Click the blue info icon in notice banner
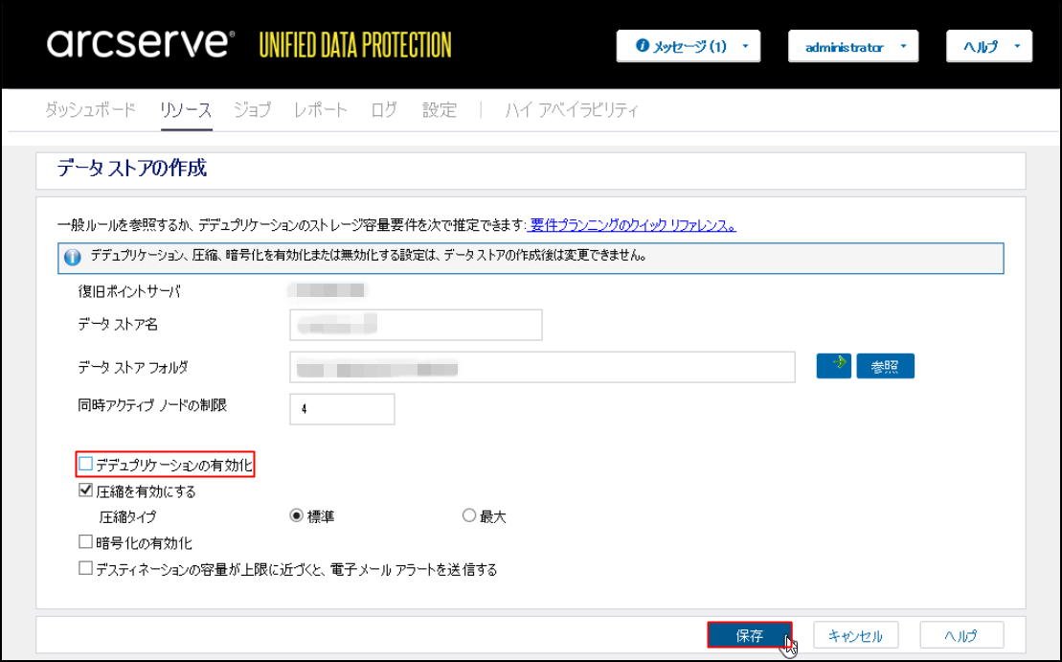The image size is (1062, 662). [72, 257]
